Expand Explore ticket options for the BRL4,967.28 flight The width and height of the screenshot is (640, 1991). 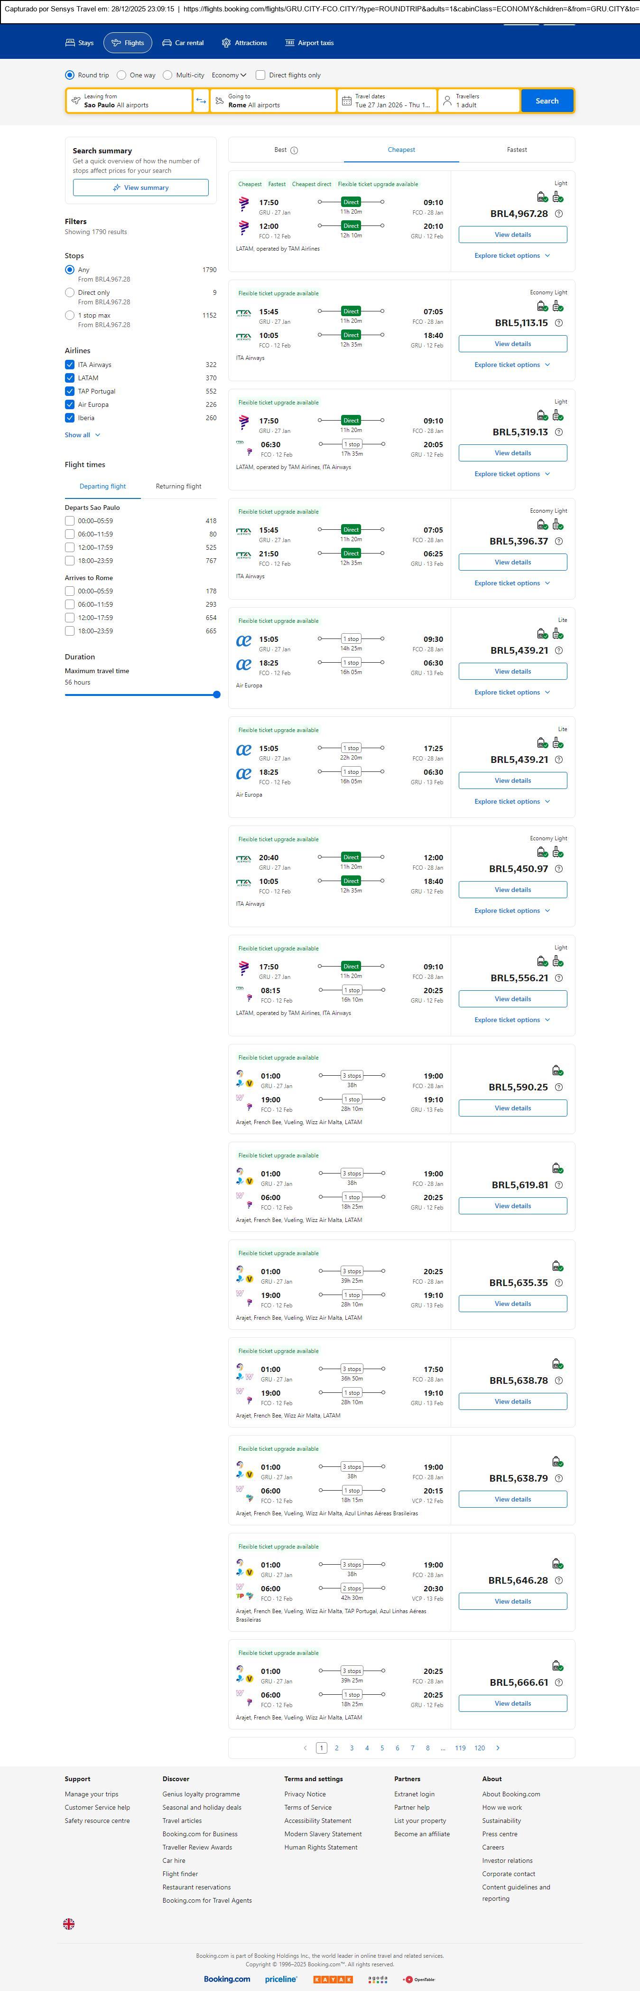pyautogui.click(x=512, y=256)
